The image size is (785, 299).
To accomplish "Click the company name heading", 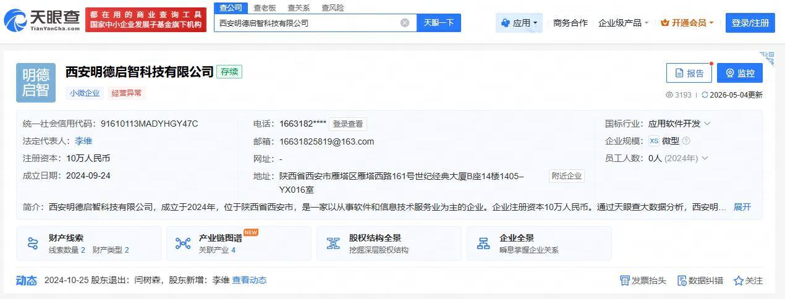I will (140, 72).
